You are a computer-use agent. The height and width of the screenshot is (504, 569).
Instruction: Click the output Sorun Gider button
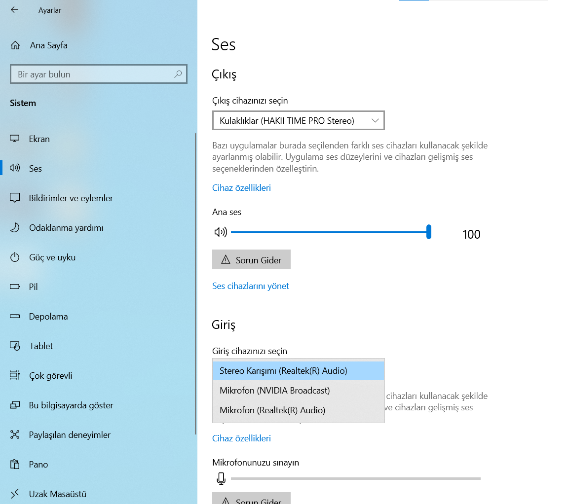[251, 260]
